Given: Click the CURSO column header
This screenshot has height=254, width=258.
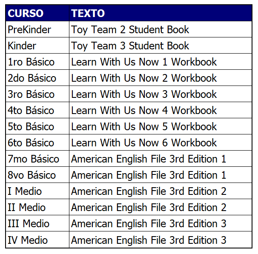Looking at the screenshot, I should click(x=26, y=13).
